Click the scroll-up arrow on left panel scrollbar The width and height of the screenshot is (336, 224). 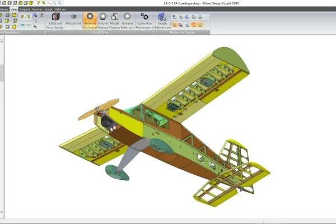[2, 41]
